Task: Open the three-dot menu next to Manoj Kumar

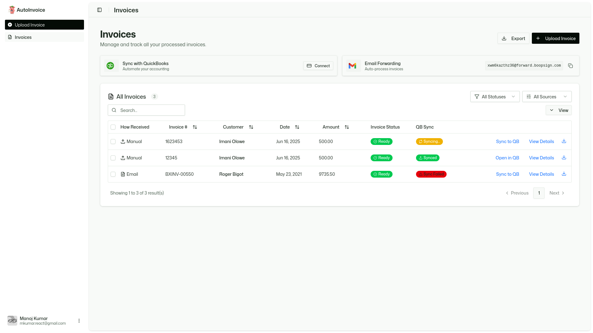Action: pyautogui.click(x=79, y=320)
